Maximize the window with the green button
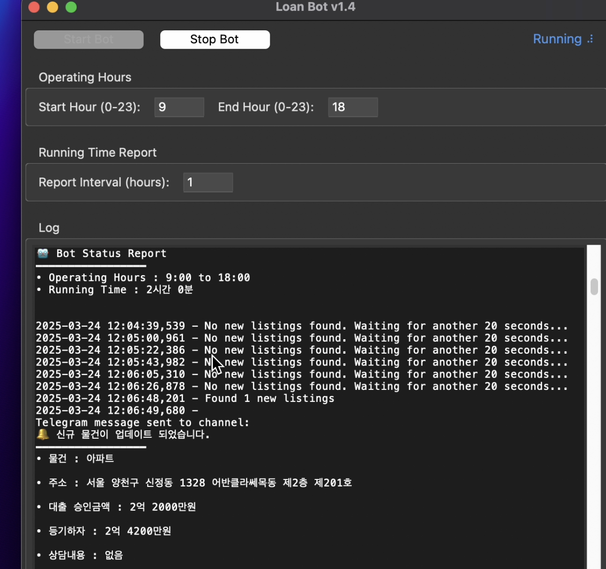606x569 pixels. pyautogui.click(x=71, y=7)
